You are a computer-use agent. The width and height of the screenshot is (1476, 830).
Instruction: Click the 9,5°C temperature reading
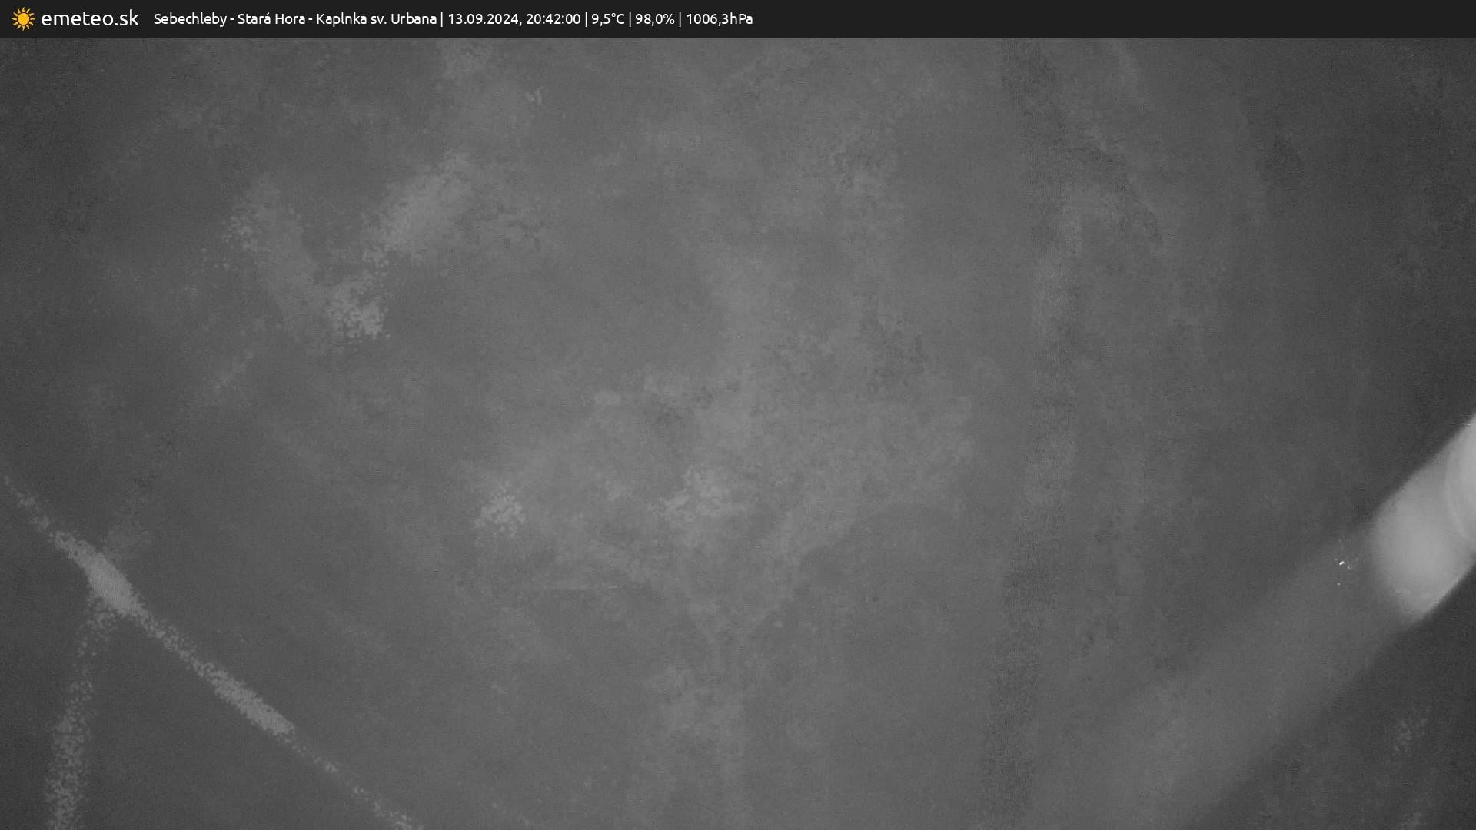pos(607,18)
